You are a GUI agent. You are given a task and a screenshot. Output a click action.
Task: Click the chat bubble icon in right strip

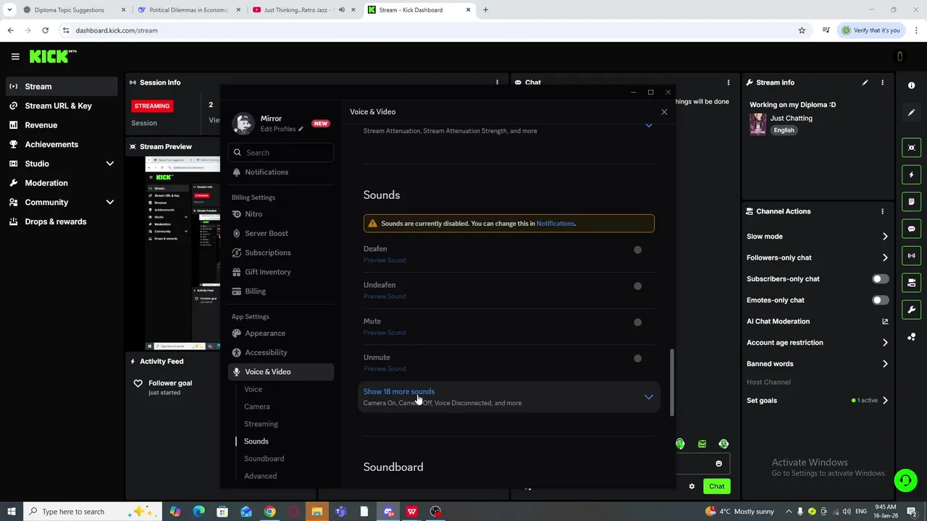pyautogui.click(x=911, y=229)
